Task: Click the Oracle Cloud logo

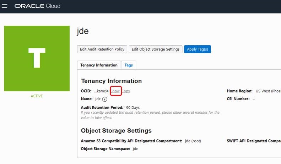Action: 37,6
